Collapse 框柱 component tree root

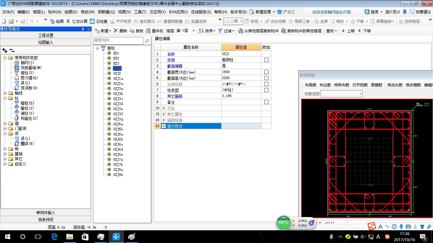point(97,48)
